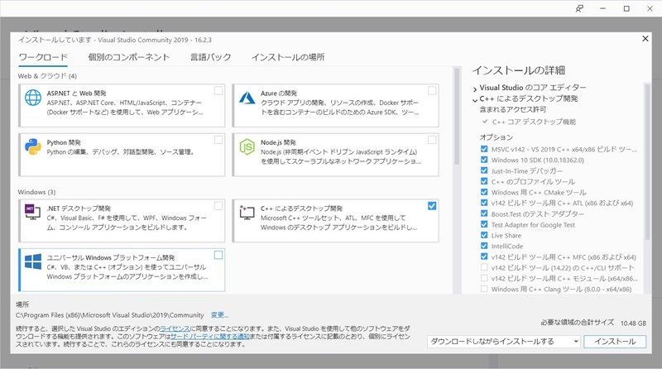The image size is (662, 369).
Task: Enable the Node.js 開発 workload checkbox
Action: coord(432,140)
